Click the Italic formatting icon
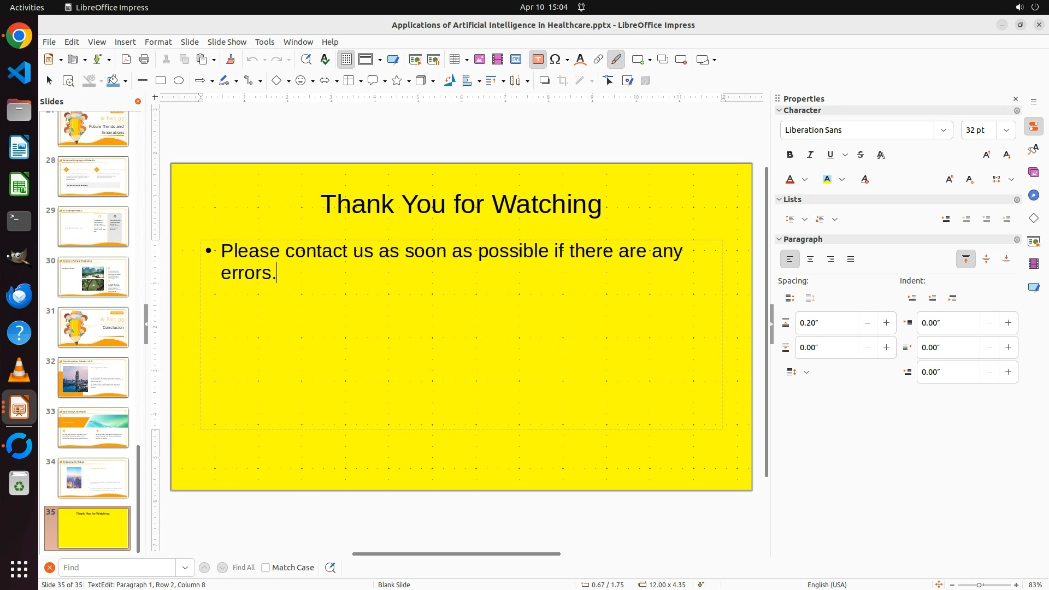The height and width of the screenshot is (590, 1049). 810,155
